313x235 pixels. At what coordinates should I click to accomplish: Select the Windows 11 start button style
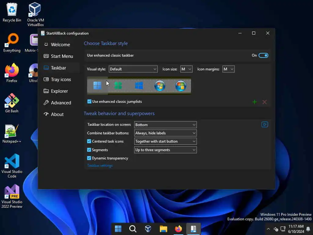(98, 86)
